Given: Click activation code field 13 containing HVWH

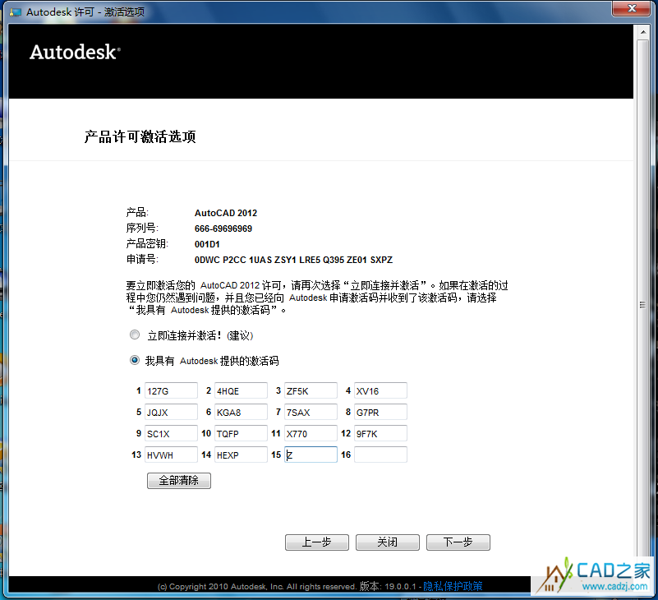Looking at the screenshot, I should (x=171, y=455).
